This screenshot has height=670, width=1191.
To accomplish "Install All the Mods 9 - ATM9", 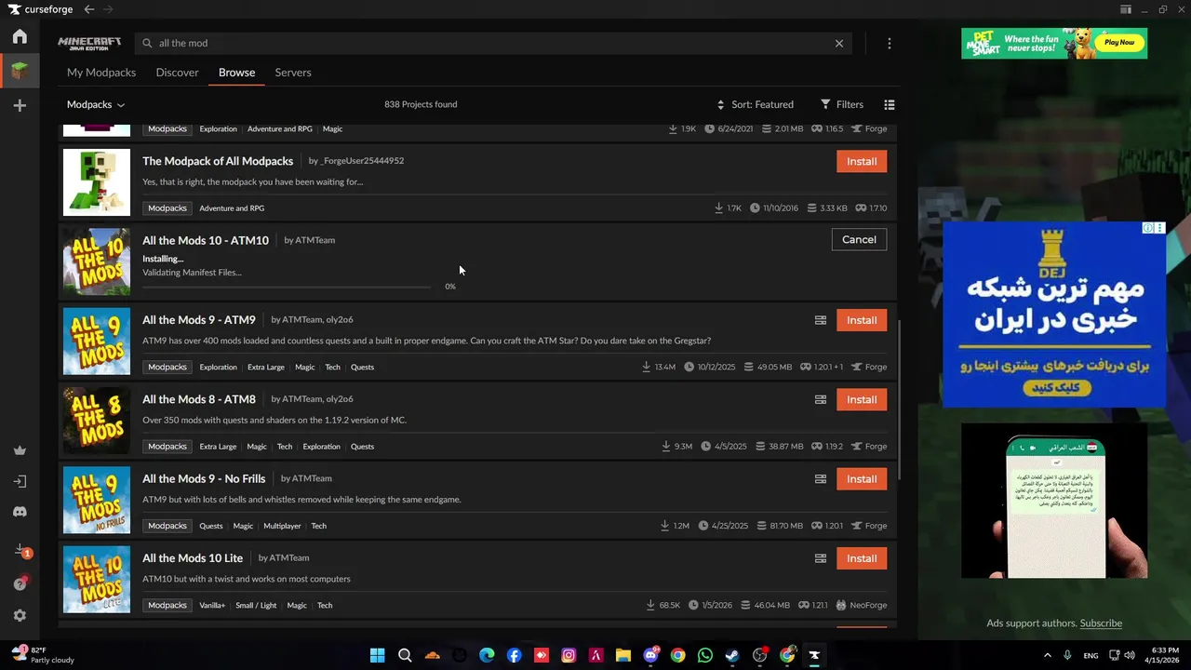I will (862, 320).
